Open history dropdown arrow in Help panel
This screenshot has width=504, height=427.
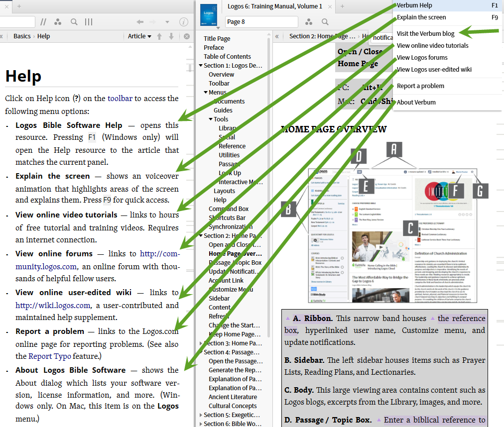point(167,22)
